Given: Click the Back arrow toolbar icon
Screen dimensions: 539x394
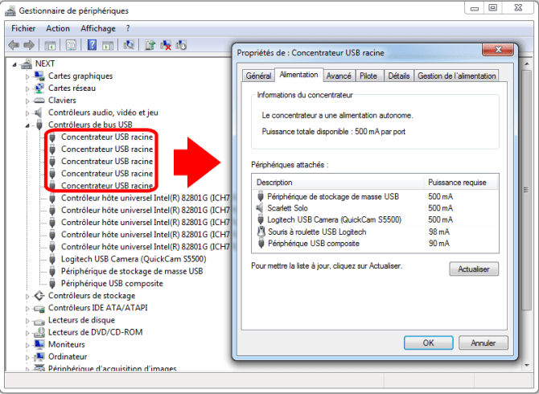Looking at the screenshot, I should 14,45.
